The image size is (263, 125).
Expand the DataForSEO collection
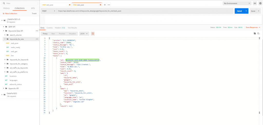click(2, 95)
